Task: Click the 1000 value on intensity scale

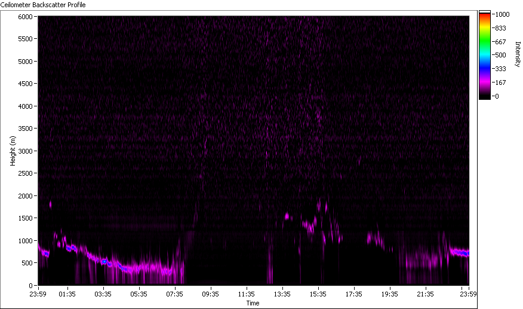Action: coord(502,14)
